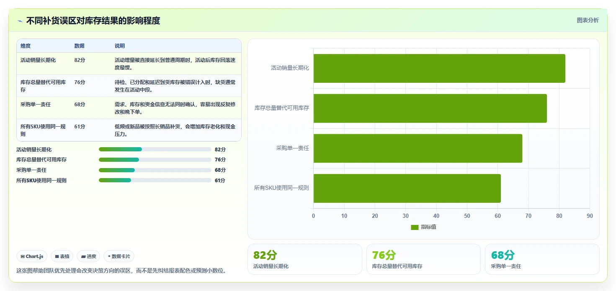This screenshot has height=291, width=616.
Task: Click the 库存总量替代可用库存 chart axis label
Action: click(282, 108)
